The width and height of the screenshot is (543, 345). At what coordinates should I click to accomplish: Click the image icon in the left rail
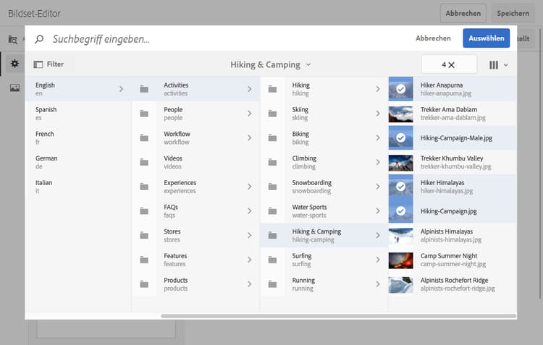pos(14,88)
